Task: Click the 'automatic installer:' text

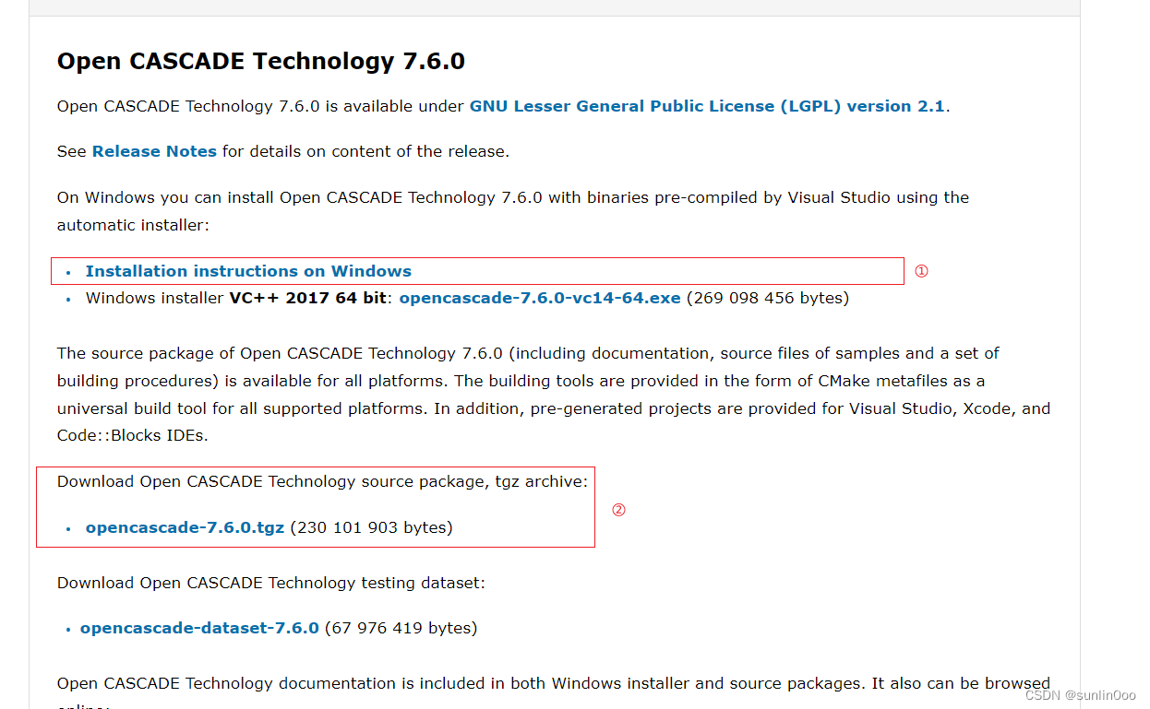Action: pyautogui.click(x=133, y=225)
